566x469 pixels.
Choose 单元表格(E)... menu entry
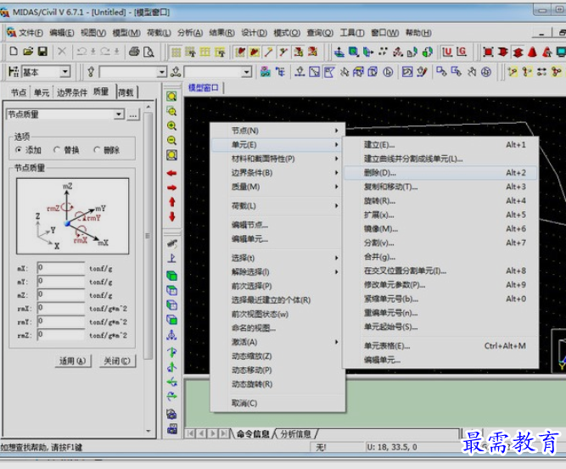coord(440,346)
